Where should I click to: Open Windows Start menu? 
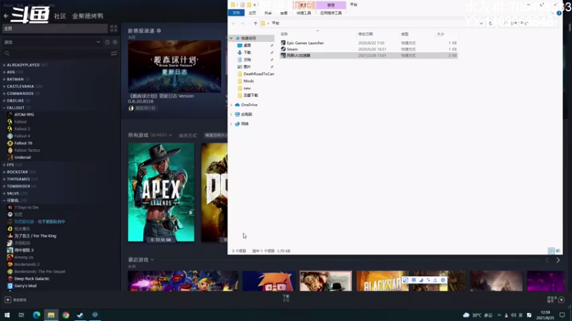tap(7, 315)
